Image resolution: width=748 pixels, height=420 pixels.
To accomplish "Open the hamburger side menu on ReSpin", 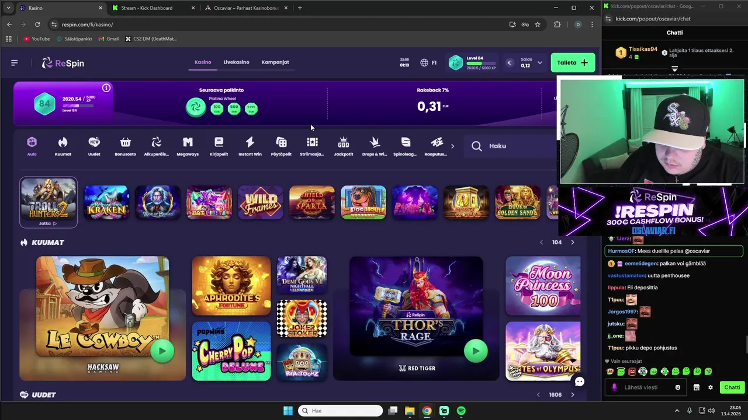I will 15,63.
